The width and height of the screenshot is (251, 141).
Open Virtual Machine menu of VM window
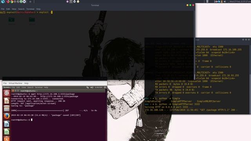[x=15, y=83]
